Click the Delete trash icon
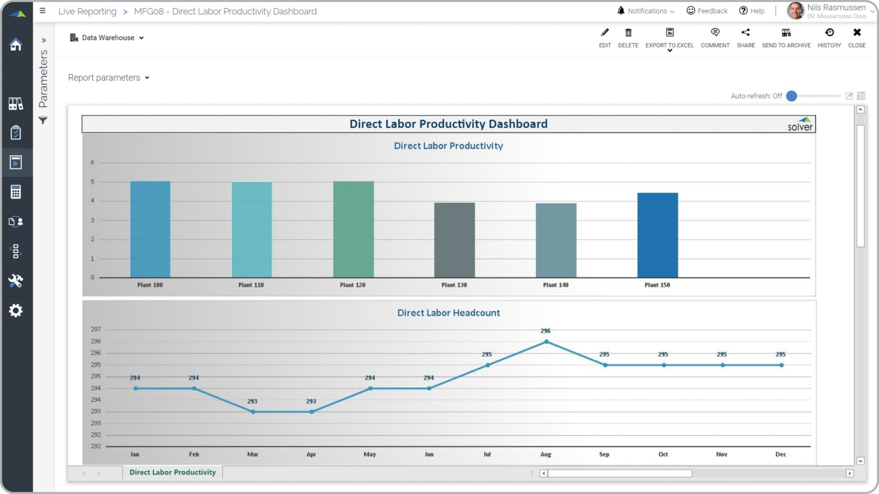The height and width of the screenshot is (494, 879). tap(628, 33)
